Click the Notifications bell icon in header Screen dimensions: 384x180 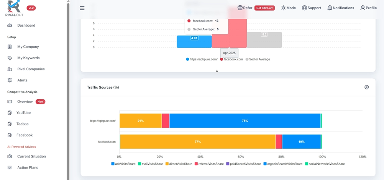click(x=330, y=8)
